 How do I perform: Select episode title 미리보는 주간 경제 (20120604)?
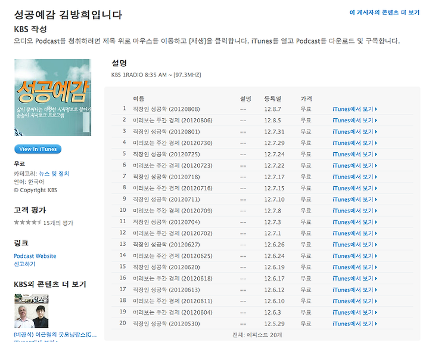[173, 312]
